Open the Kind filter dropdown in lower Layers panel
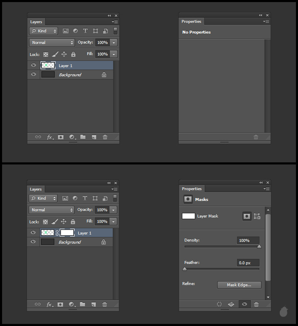 tap(44, 198)
